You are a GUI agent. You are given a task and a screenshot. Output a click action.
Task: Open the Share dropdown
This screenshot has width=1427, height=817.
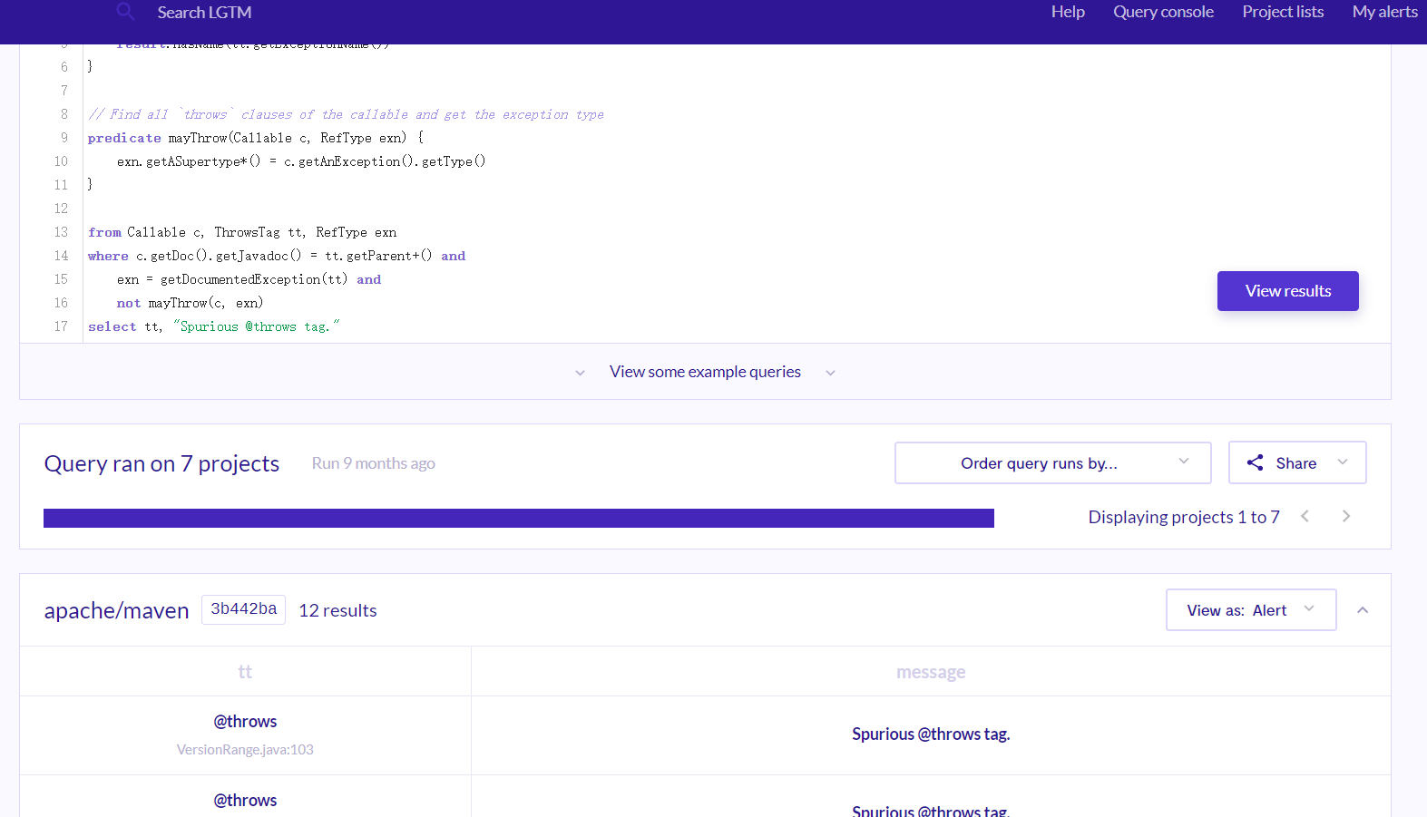tap(1297, 462)
